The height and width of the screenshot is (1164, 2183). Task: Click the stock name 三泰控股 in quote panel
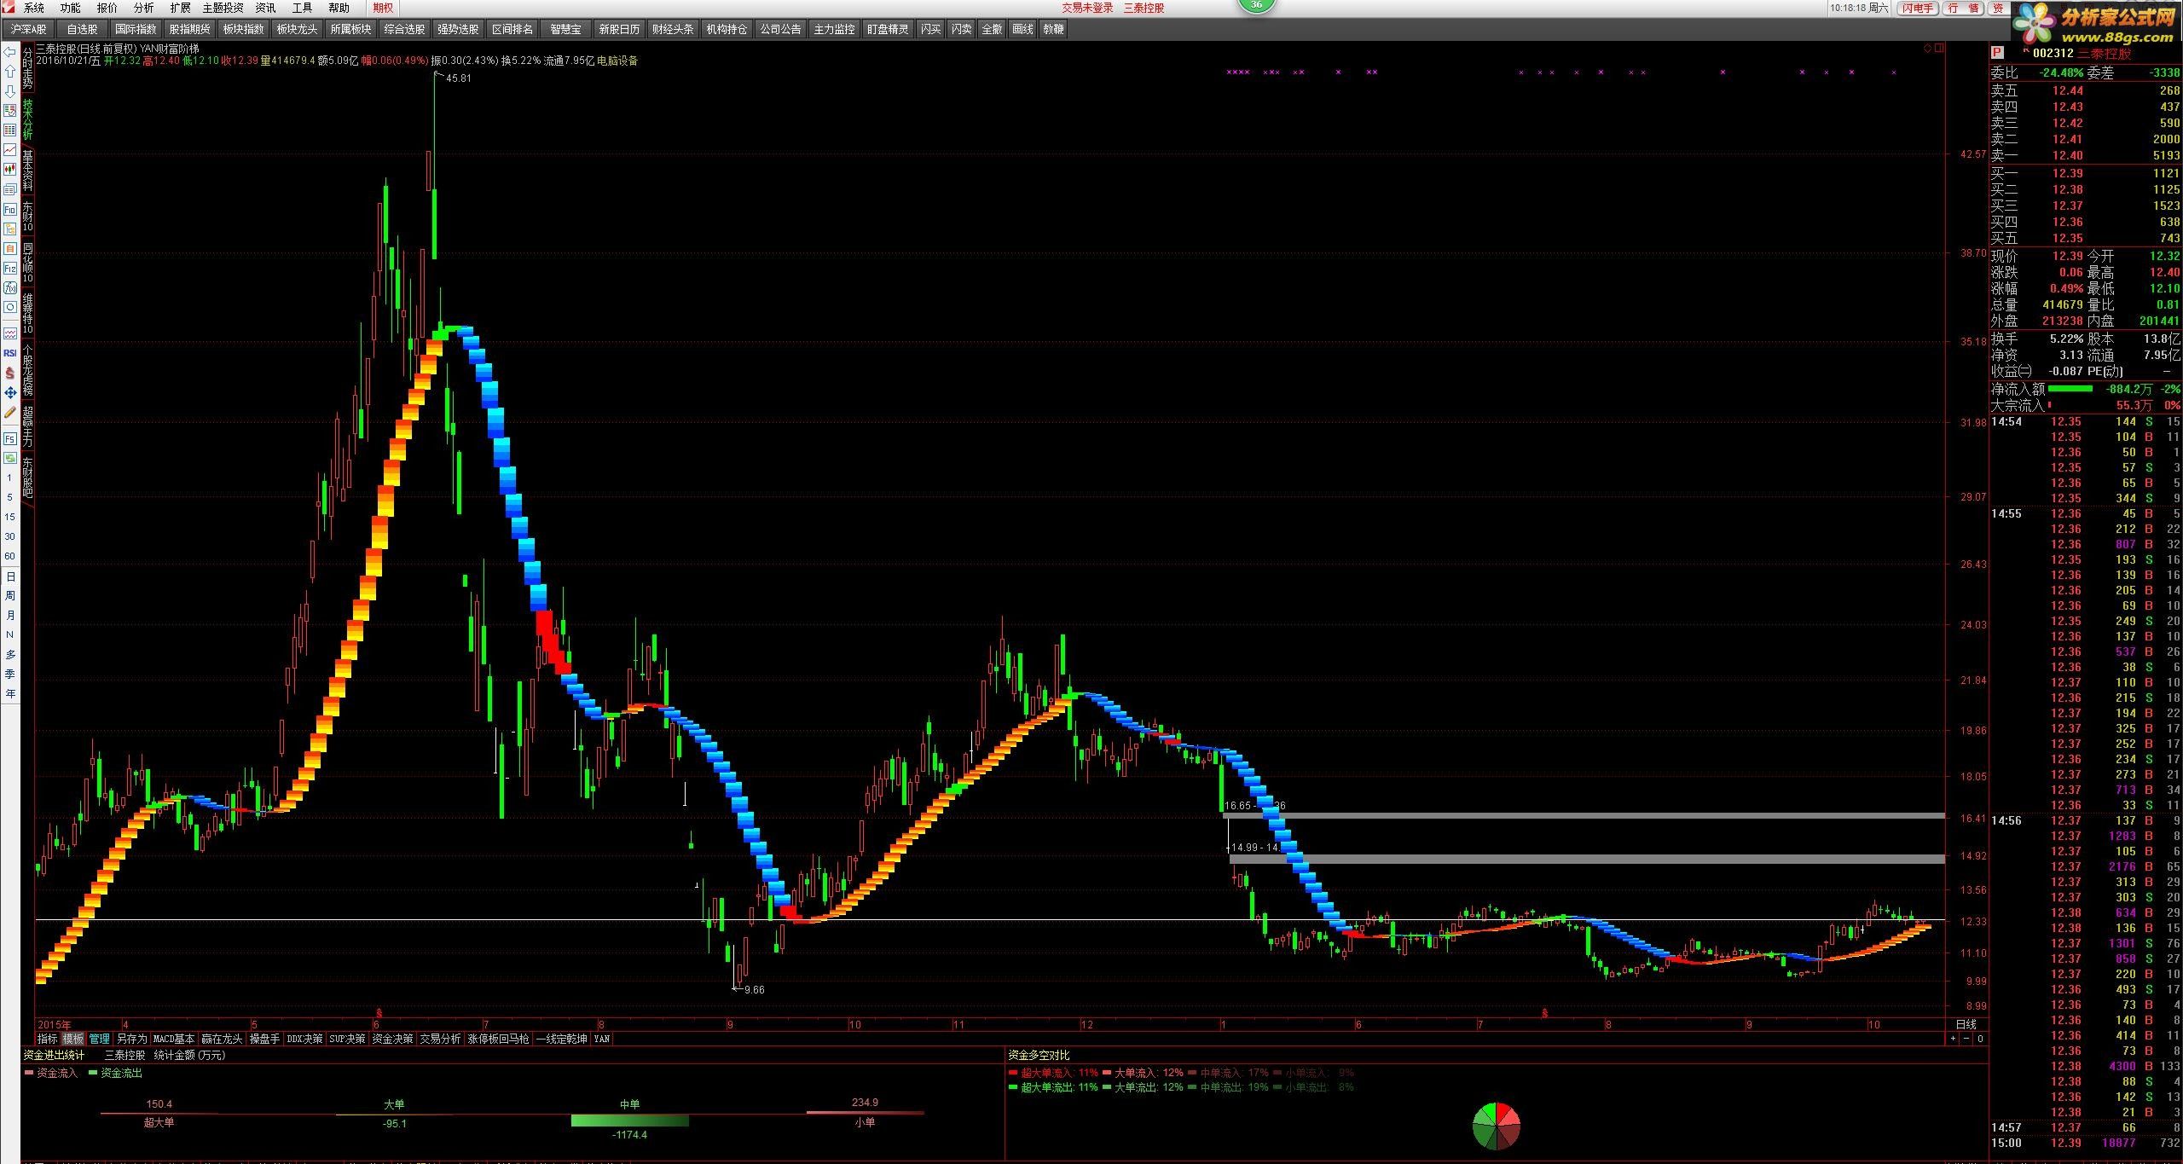click(x=2105, y=53)
